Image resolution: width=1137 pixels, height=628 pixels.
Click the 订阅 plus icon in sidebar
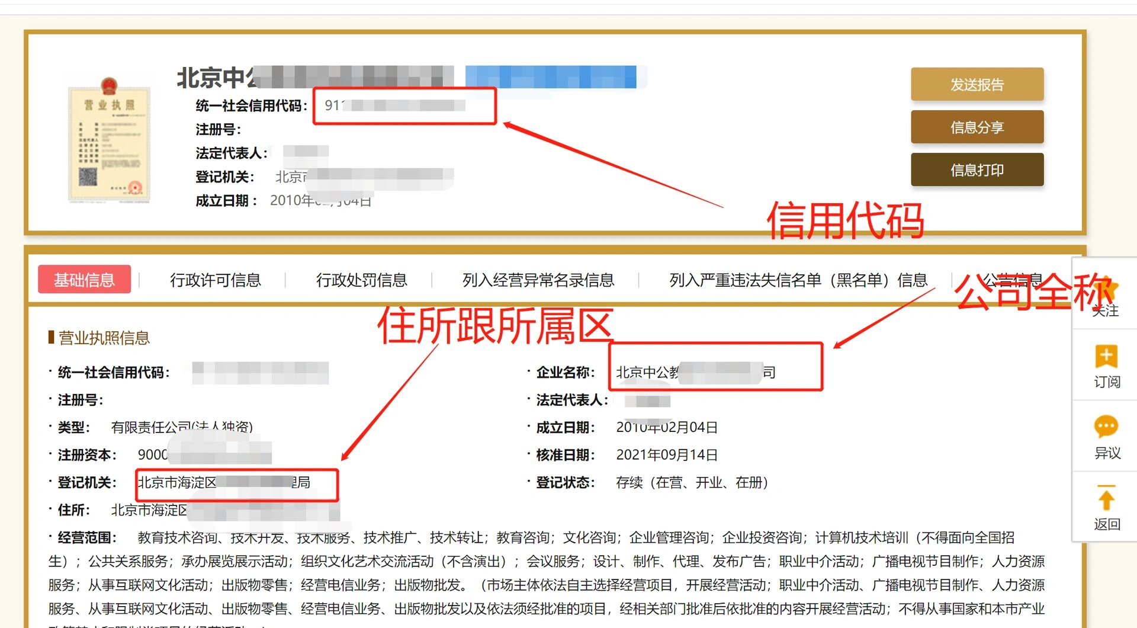click(x=1106, y=356)
